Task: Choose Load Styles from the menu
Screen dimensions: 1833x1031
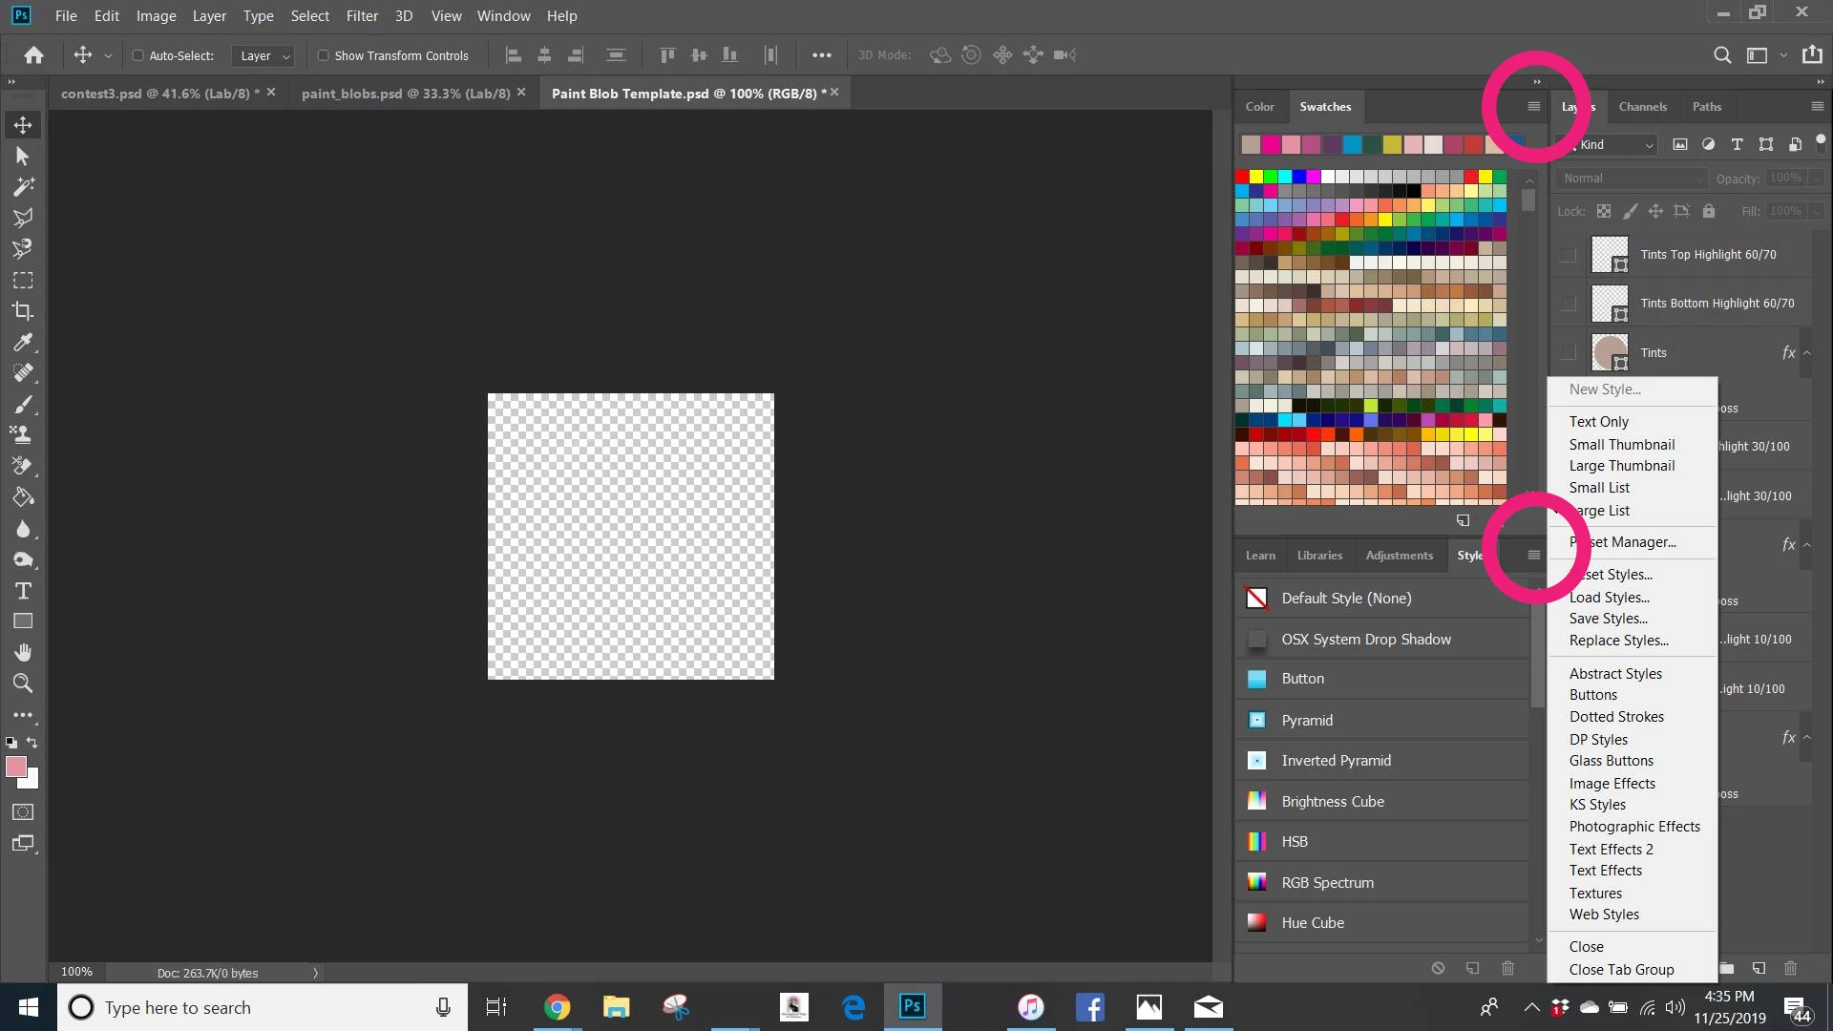Action: tap(1609, 598)
